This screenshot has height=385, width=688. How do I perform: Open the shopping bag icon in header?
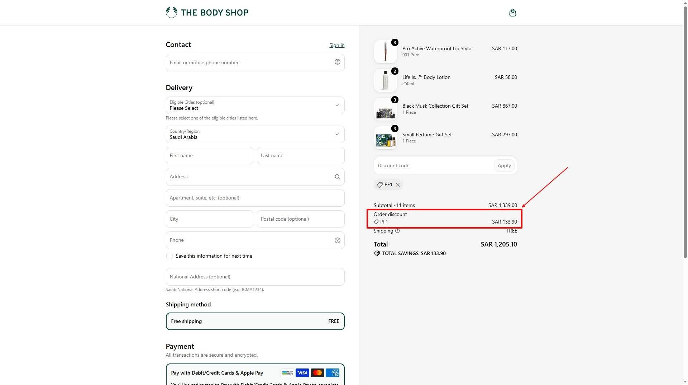coord(512,13)
